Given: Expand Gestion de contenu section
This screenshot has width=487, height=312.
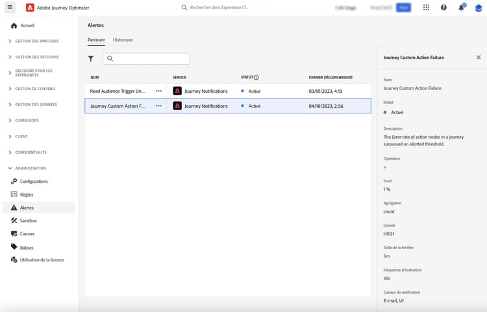Looking at the screenshot, I should click(x=32, y=89).
